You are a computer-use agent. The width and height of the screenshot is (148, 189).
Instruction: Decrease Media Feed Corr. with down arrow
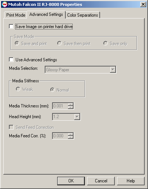pyautogui.click(x=70, y=137)
